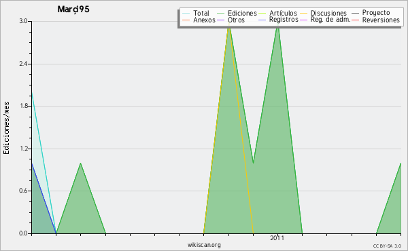Select the Otros legend label
Screen dimensions: 408x251
click(236, 20)
